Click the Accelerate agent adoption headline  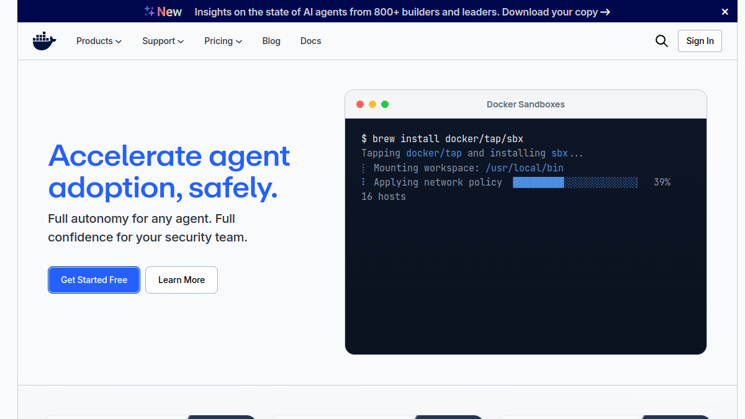(169, 172)
